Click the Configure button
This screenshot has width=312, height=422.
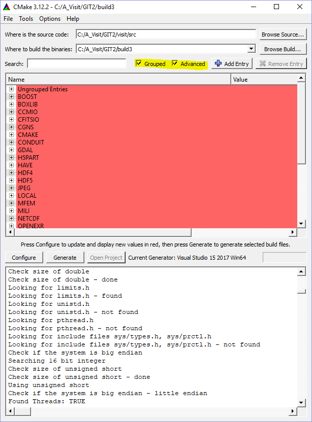pos(24,258)
